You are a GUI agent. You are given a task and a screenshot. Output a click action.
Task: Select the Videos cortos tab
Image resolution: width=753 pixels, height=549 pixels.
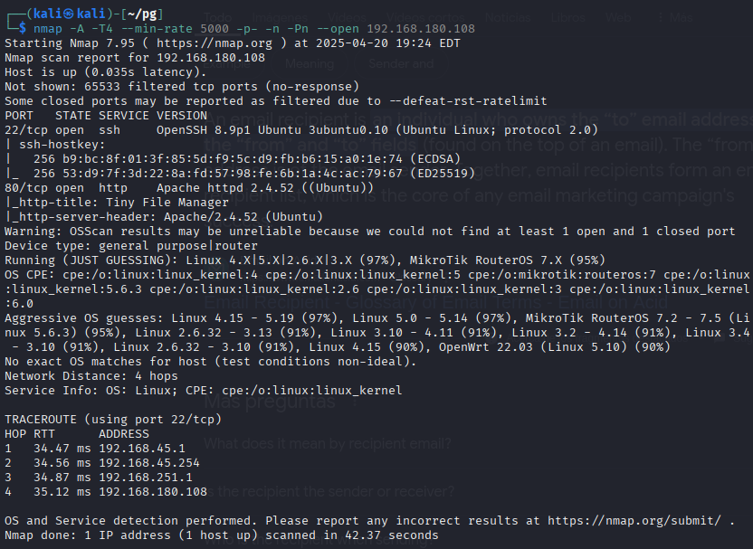[425, 18]
